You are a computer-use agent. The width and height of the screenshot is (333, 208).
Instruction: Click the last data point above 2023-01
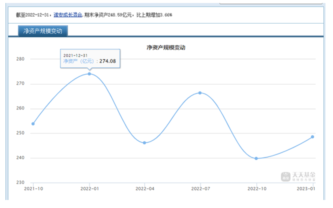[312, 136]
